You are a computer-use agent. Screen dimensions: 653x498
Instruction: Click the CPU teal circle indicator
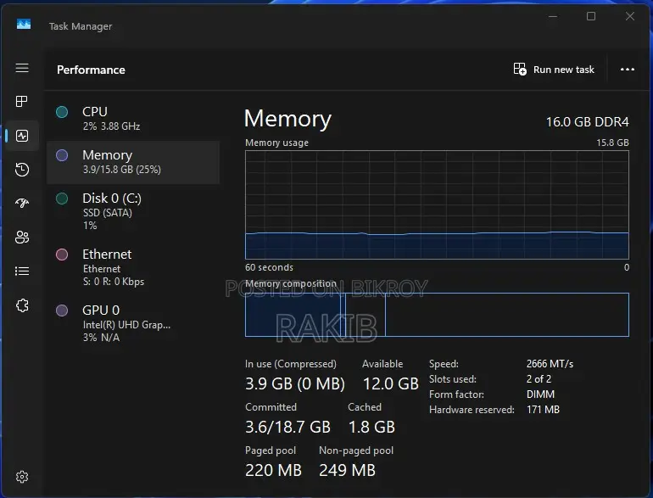coord(62,112)
